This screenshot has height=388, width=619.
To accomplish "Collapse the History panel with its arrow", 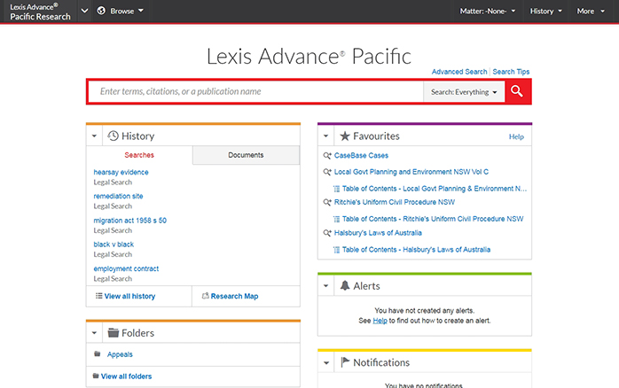I will pos(94,136).
